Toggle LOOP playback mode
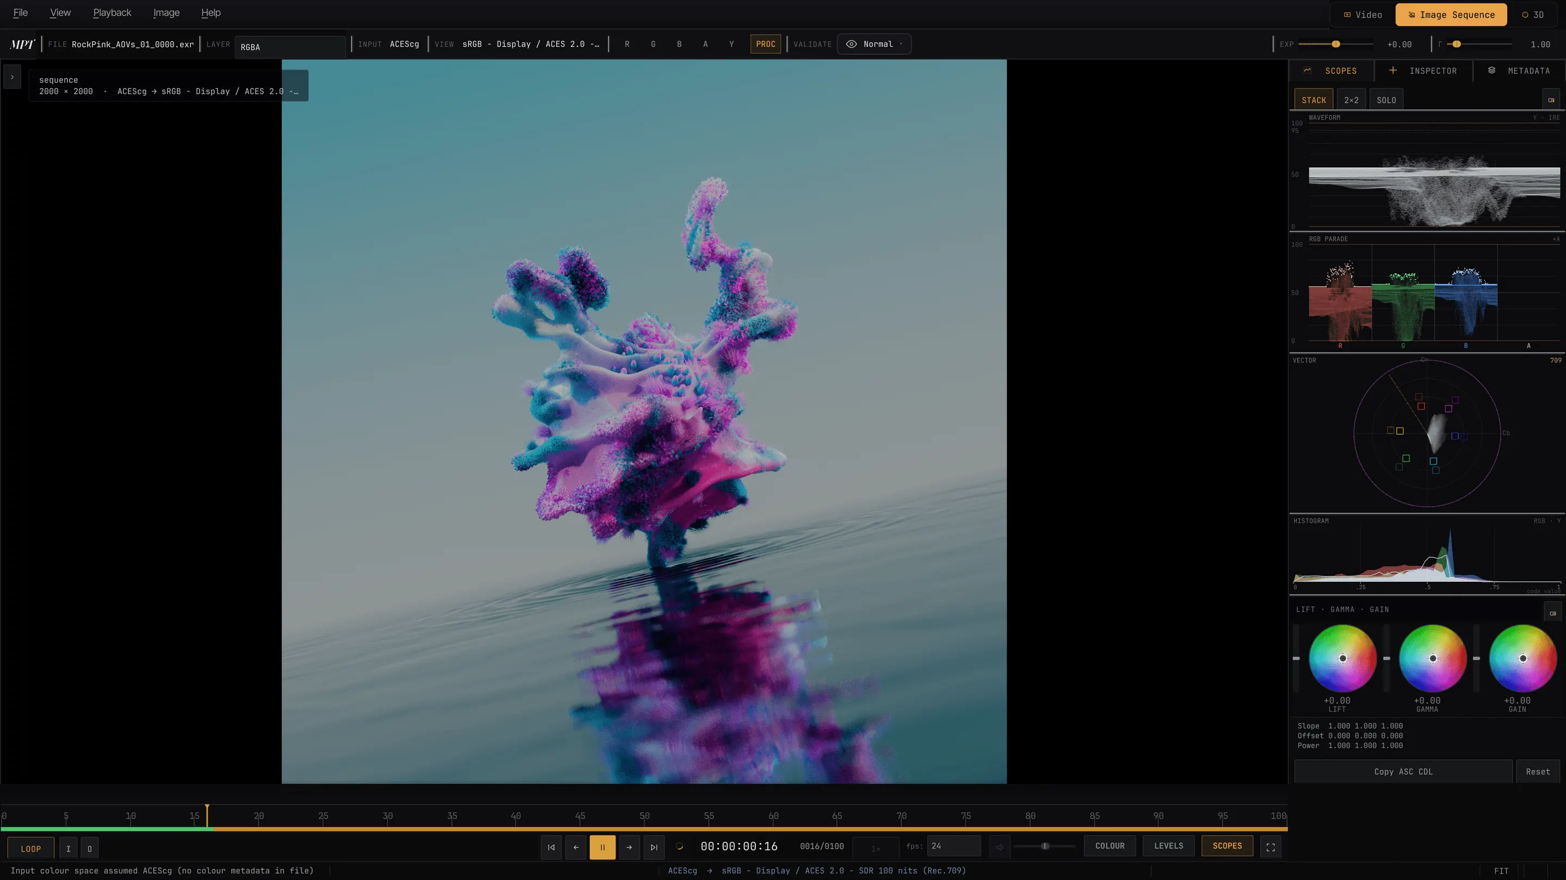Viewport: 1566px width, 880px height. click(31, 848)
